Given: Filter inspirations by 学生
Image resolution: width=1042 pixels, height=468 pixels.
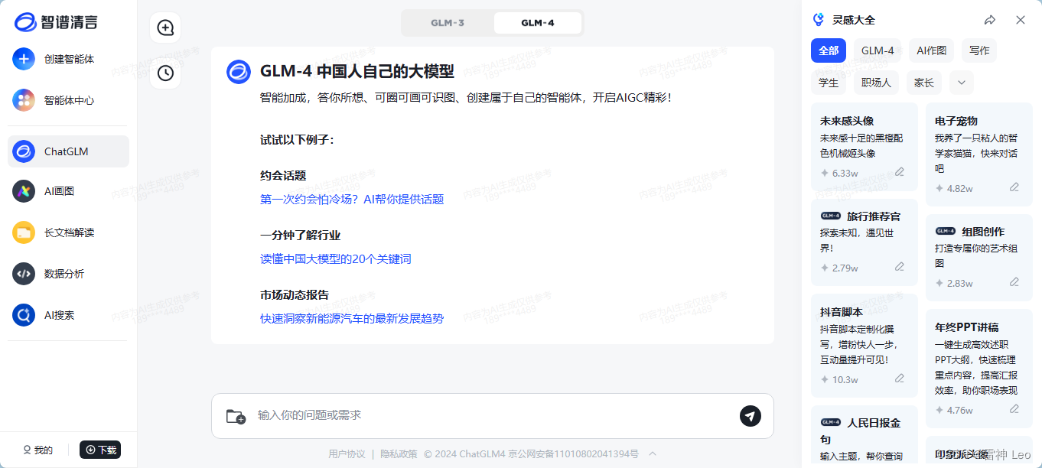Looking at the screenshot, I should pos(829,83).
